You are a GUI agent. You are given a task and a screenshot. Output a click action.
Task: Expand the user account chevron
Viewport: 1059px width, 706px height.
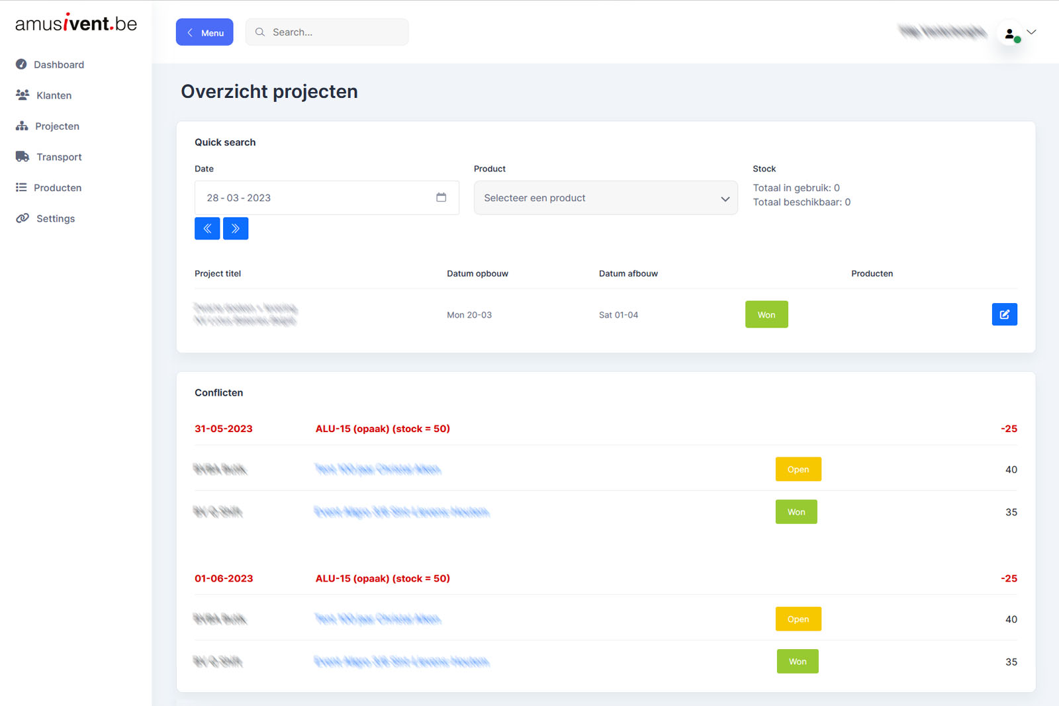(1031, 32)
